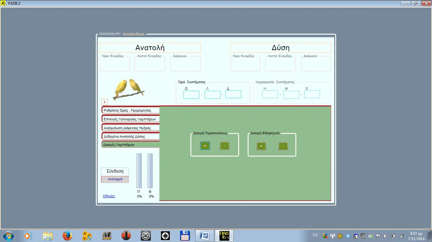Click the Π incandescent level bar
432x242 pixels.
[x=139, y=171]
